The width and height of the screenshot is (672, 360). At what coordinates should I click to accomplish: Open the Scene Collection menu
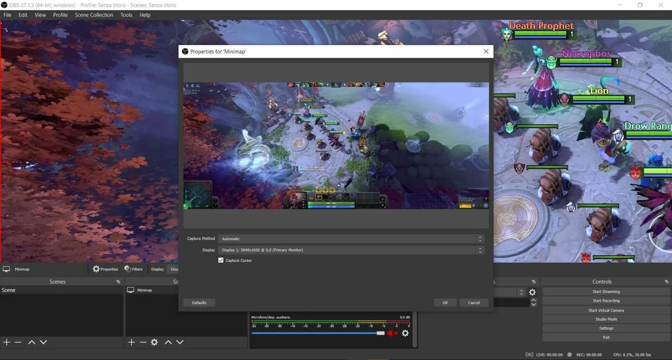click(x=94, y=15)
